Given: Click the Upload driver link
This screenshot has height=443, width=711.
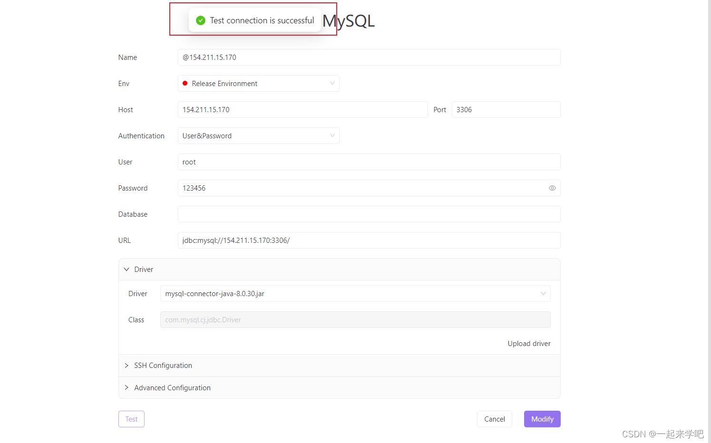Looking at the screenshot, I should pos(529,344).
